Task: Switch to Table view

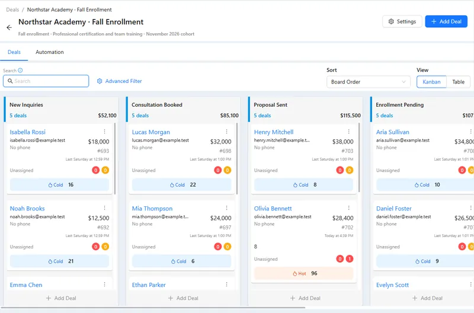Action: point(458,82)
